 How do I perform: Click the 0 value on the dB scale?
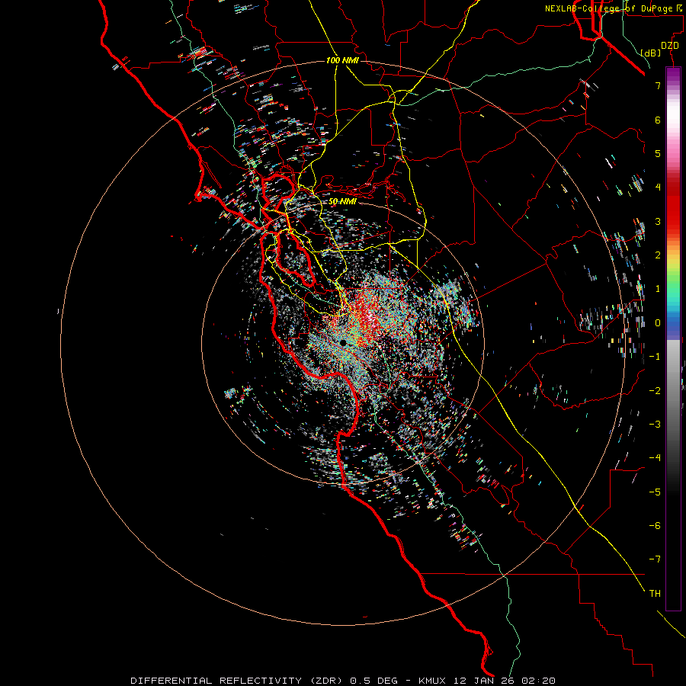(658, 323)
